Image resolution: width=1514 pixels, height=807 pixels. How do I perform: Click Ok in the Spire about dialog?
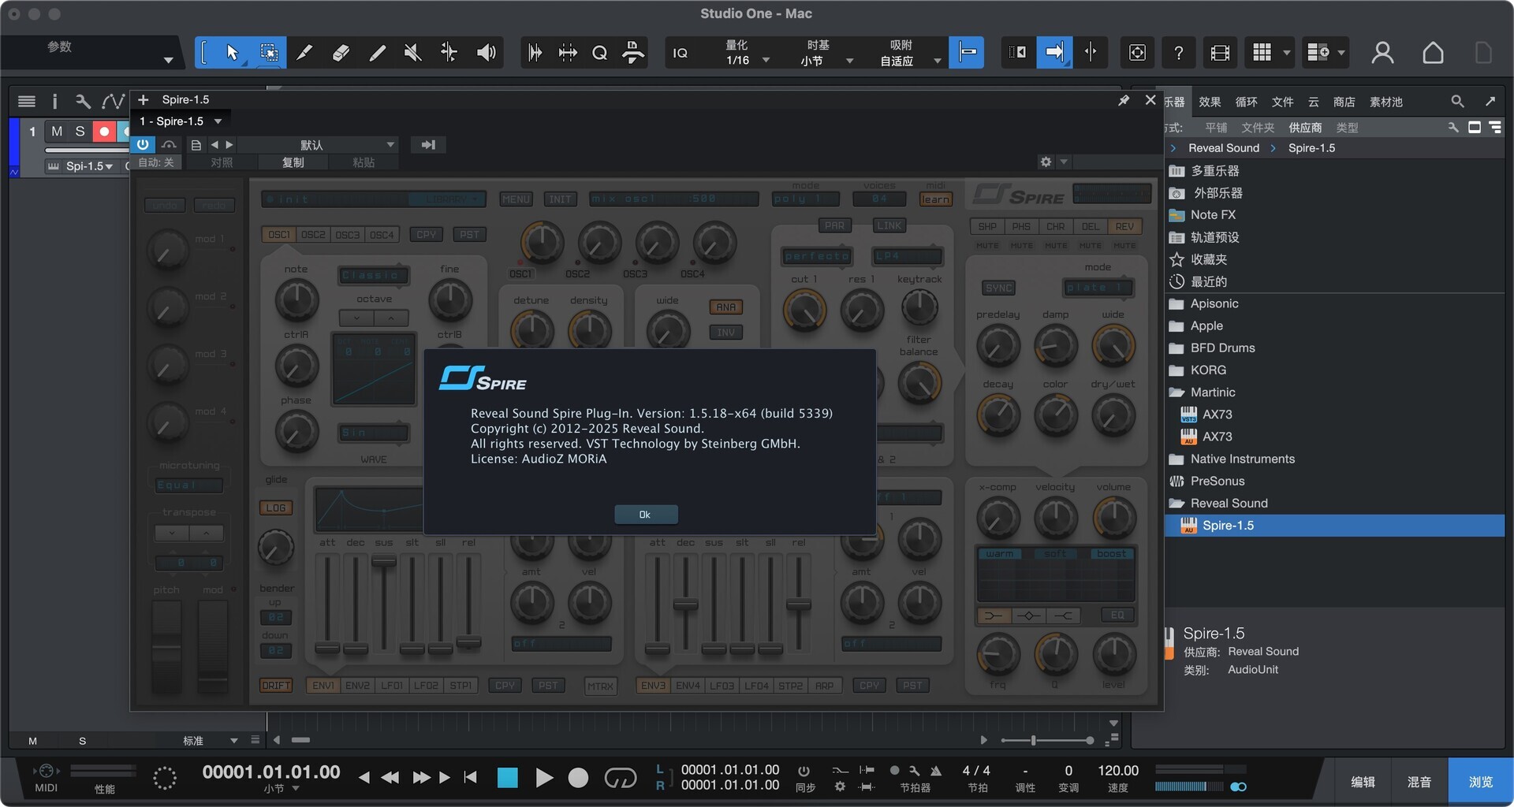645,515
